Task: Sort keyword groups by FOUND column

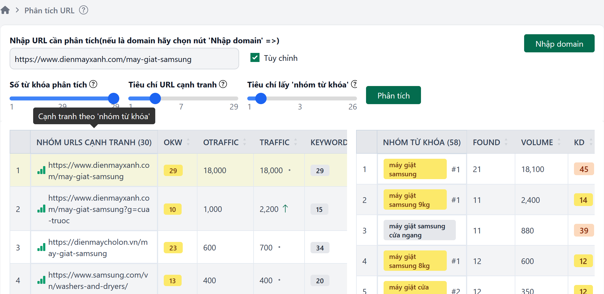Action: tap(506, 142)
